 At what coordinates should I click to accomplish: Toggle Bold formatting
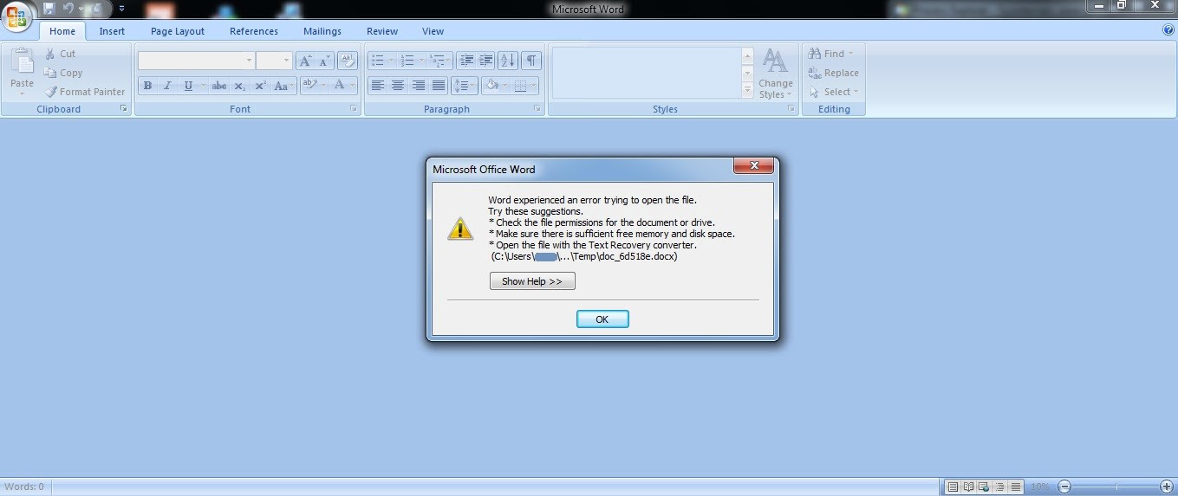(x=147, y=86)
